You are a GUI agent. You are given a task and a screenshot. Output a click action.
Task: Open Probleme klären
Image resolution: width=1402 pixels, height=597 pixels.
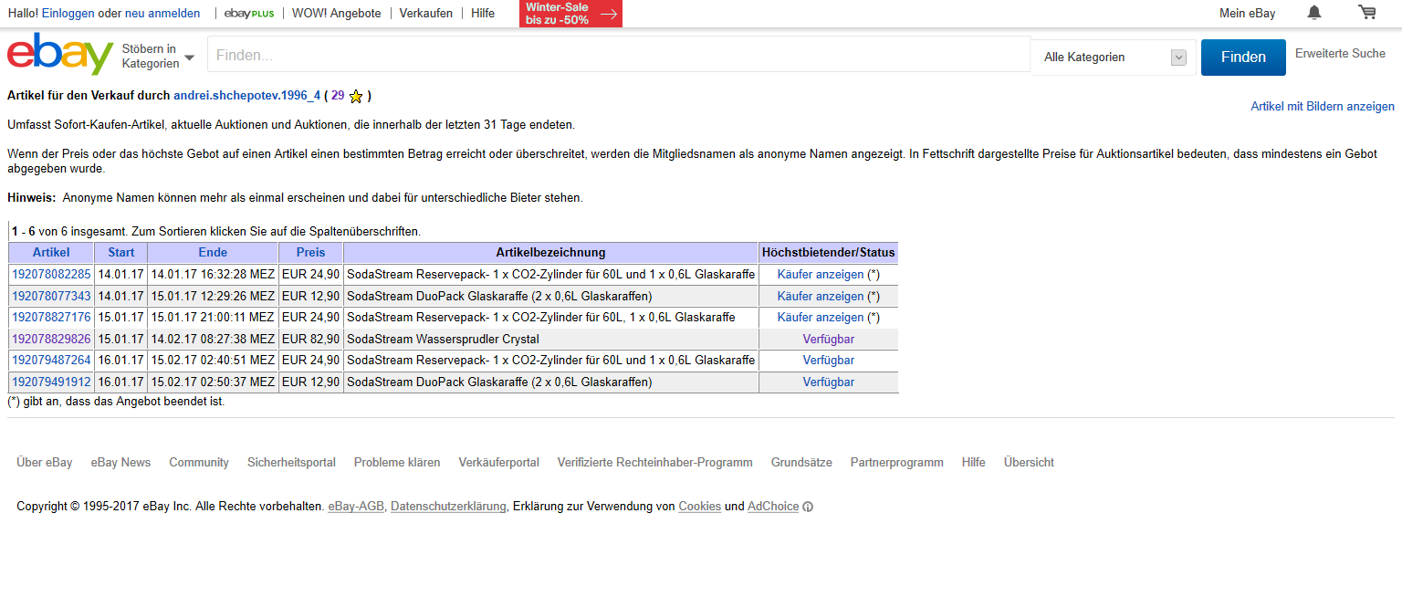[397, 463]
